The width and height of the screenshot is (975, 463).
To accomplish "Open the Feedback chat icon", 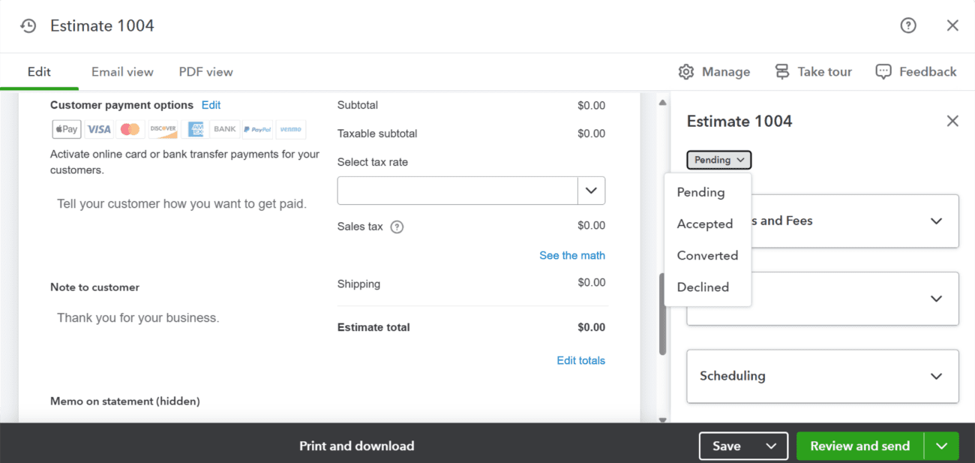I will click(x=883, y=72).
